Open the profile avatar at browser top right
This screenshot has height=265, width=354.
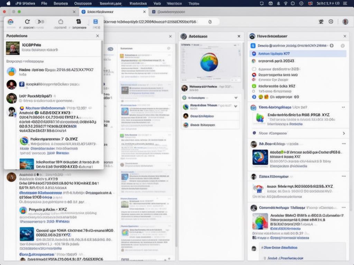[x=345, y=22]
